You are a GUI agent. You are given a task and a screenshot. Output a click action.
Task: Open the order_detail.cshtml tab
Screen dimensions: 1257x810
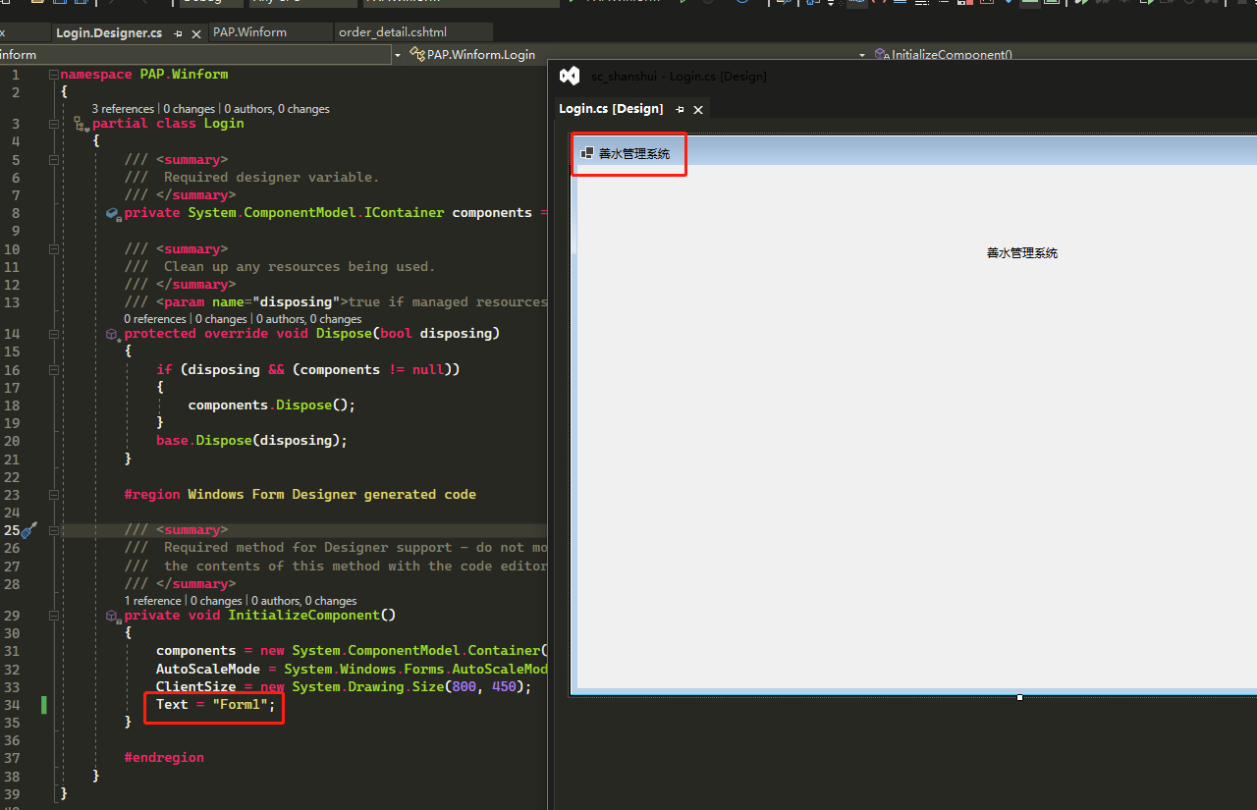(393, 32)
